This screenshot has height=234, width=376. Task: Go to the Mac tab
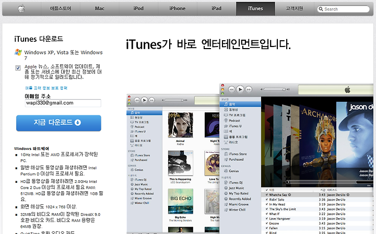[100, 9]
